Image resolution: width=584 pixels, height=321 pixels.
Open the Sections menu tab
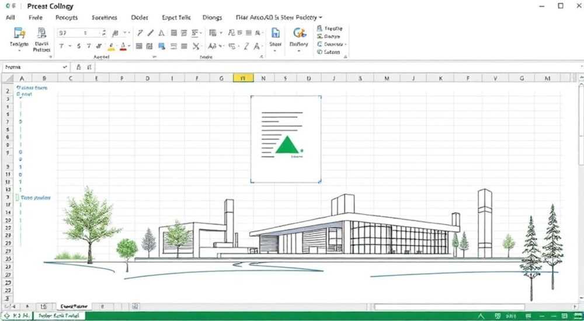[105, 18]
